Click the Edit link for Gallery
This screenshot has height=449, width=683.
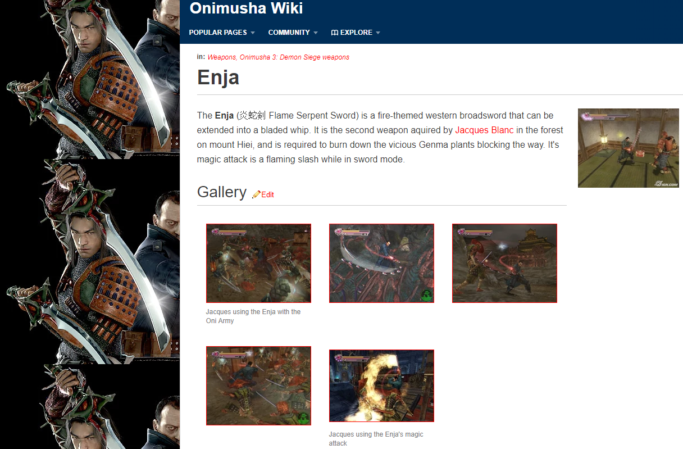[267, 194]
